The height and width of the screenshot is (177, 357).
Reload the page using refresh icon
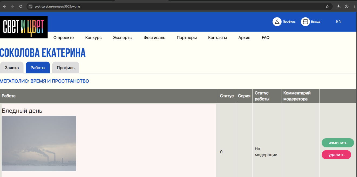tap(21, 6)
